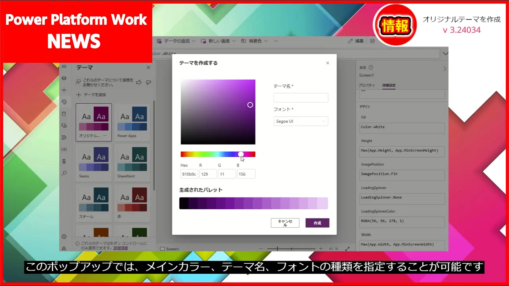509x286 pixels.
Task: Click the Height property formula field
Action: [x=402, y=151]
